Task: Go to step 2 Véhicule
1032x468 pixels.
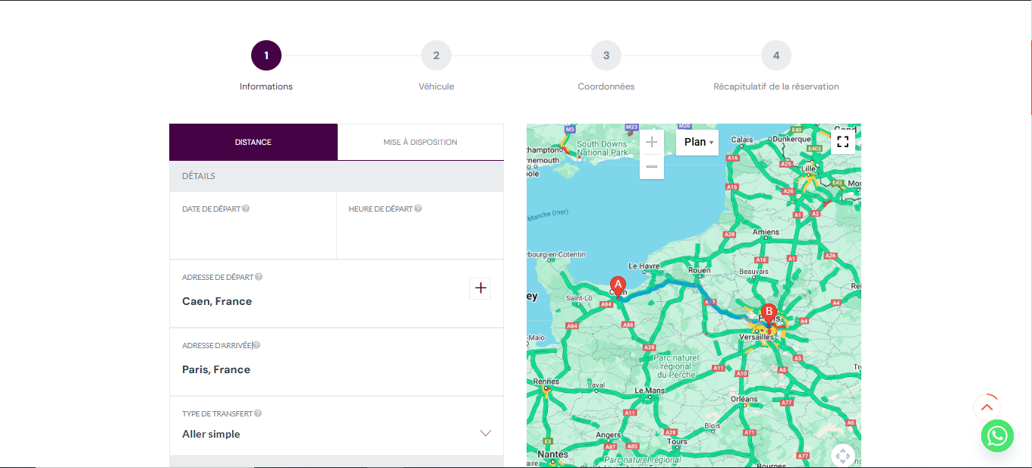Action: coord(436,55)
